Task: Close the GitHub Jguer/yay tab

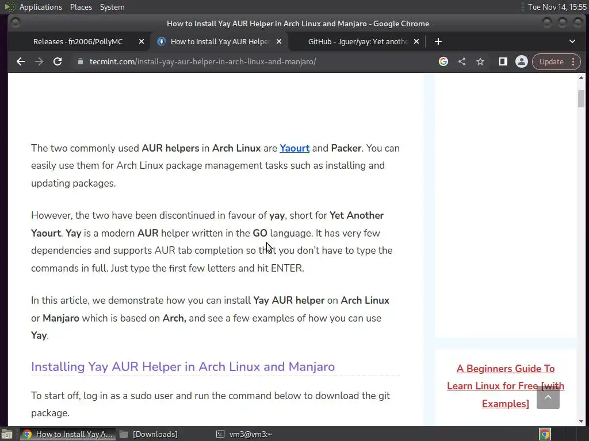Action: click(416, 41)
